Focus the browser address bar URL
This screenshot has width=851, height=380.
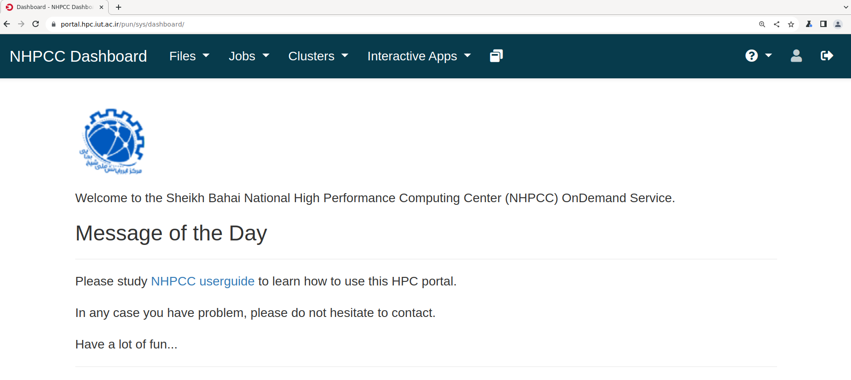coord(122,24)
